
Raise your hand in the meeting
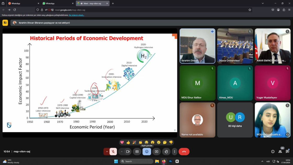tap(166, 152)
